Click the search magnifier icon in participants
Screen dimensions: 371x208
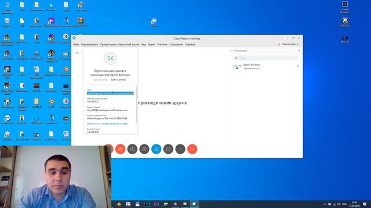(x=236, y=58)
